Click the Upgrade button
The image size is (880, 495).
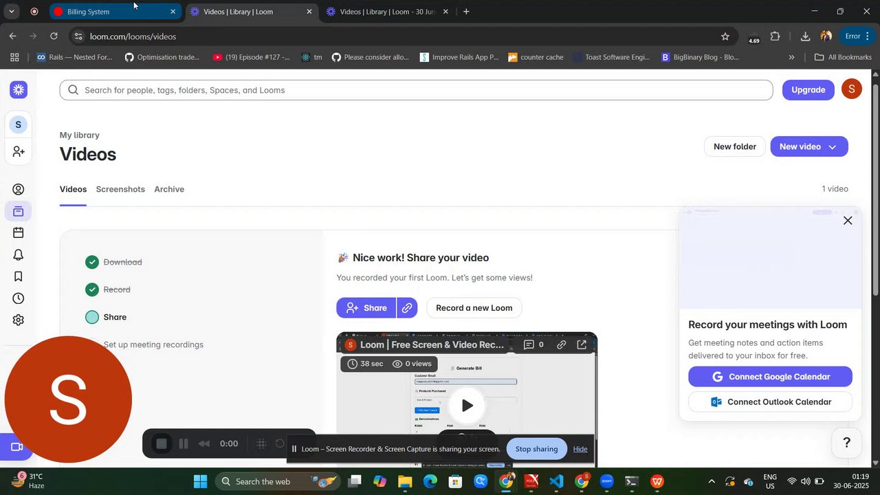coord(808,89)
